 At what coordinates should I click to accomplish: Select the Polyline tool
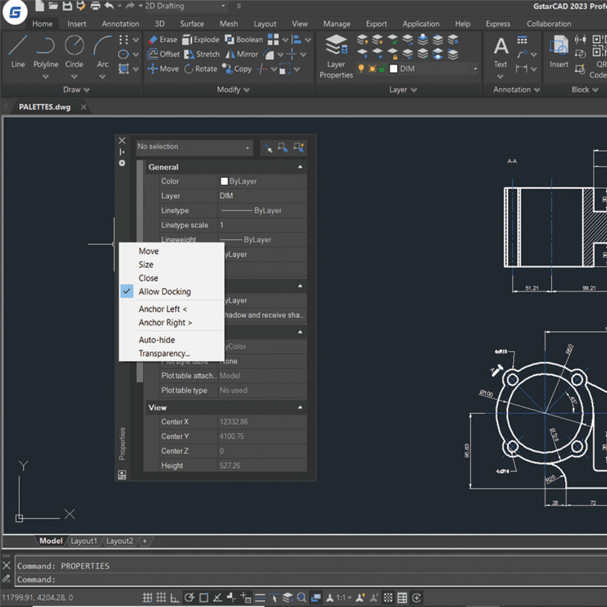46,52
